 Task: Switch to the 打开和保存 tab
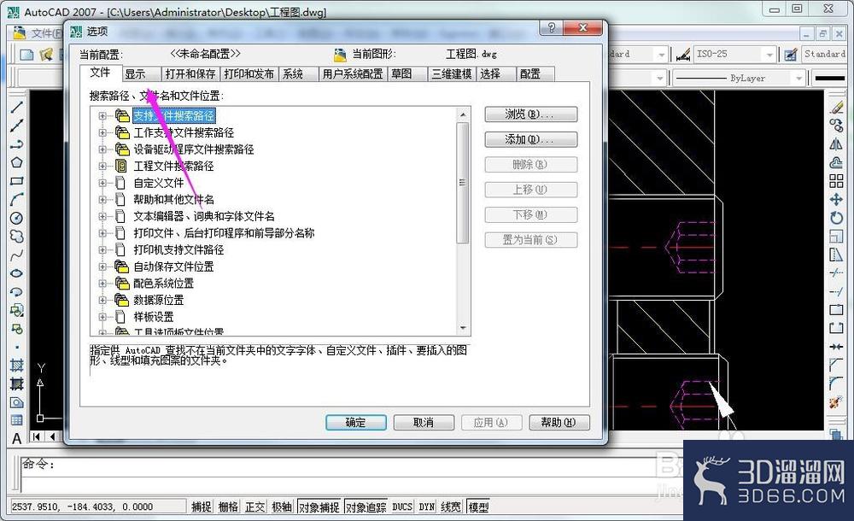click(190, 74)
